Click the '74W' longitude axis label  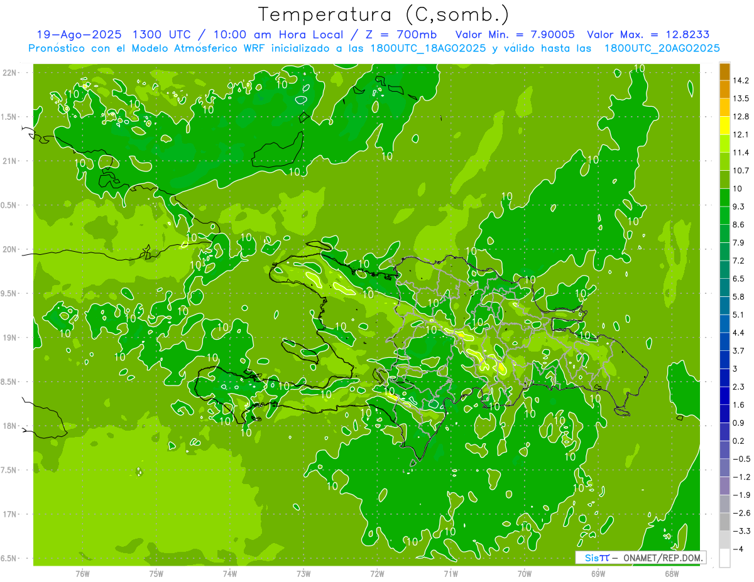coord(230,573)
